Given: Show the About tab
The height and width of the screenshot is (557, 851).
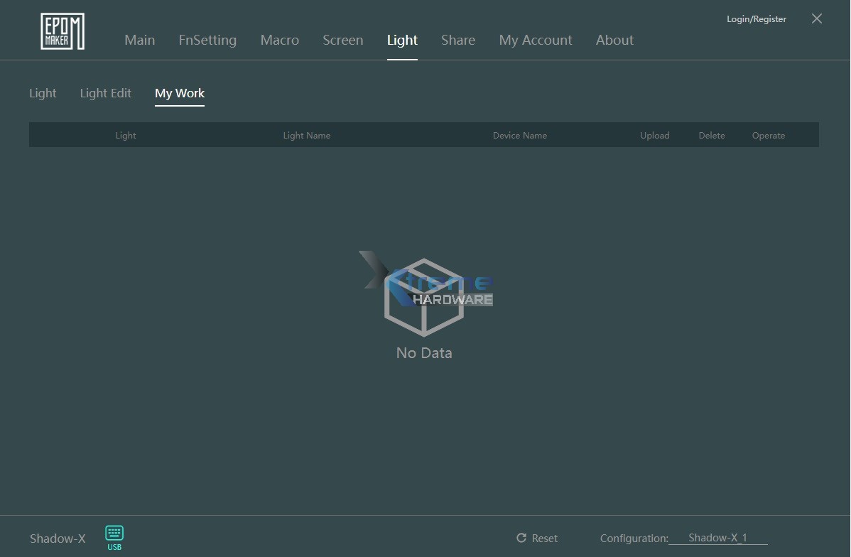Looking at the screenshot, I should (614, 40).
